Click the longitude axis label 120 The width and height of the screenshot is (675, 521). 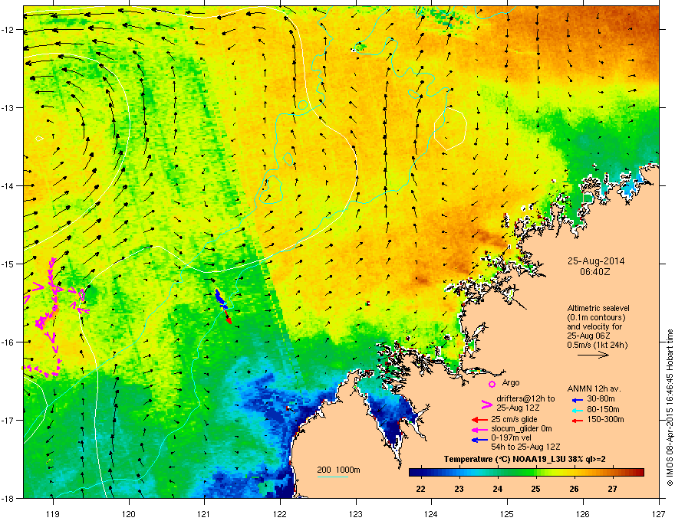click(129, 513)
